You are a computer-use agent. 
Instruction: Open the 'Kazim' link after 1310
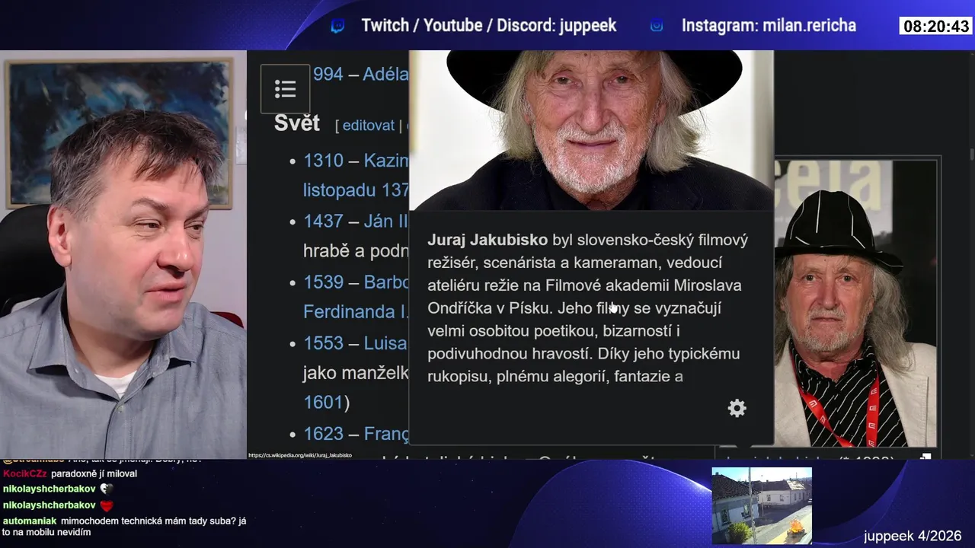386,161
